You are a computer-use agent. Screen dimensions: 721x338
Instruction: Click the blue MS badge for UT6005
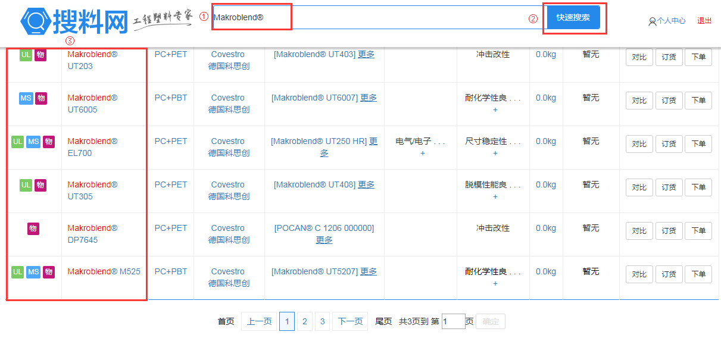coord(26,98)
